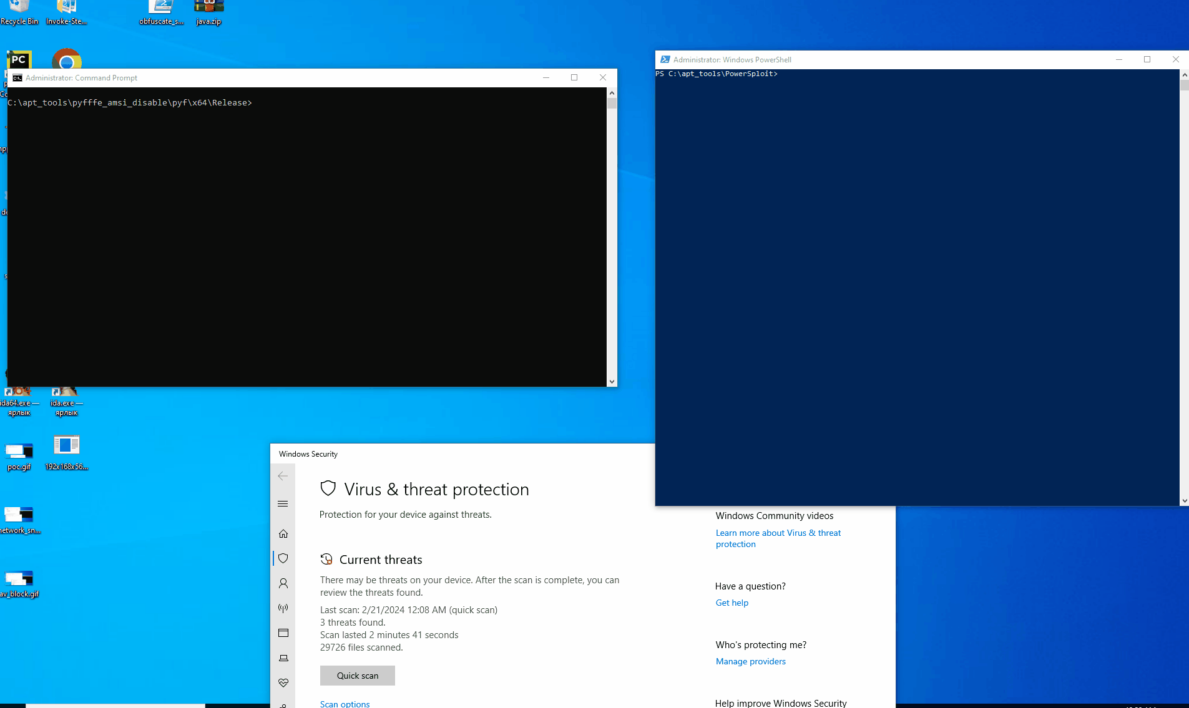Open Account protection person icon
Screen dimensions: 1189x708
[x=283, y=583]
